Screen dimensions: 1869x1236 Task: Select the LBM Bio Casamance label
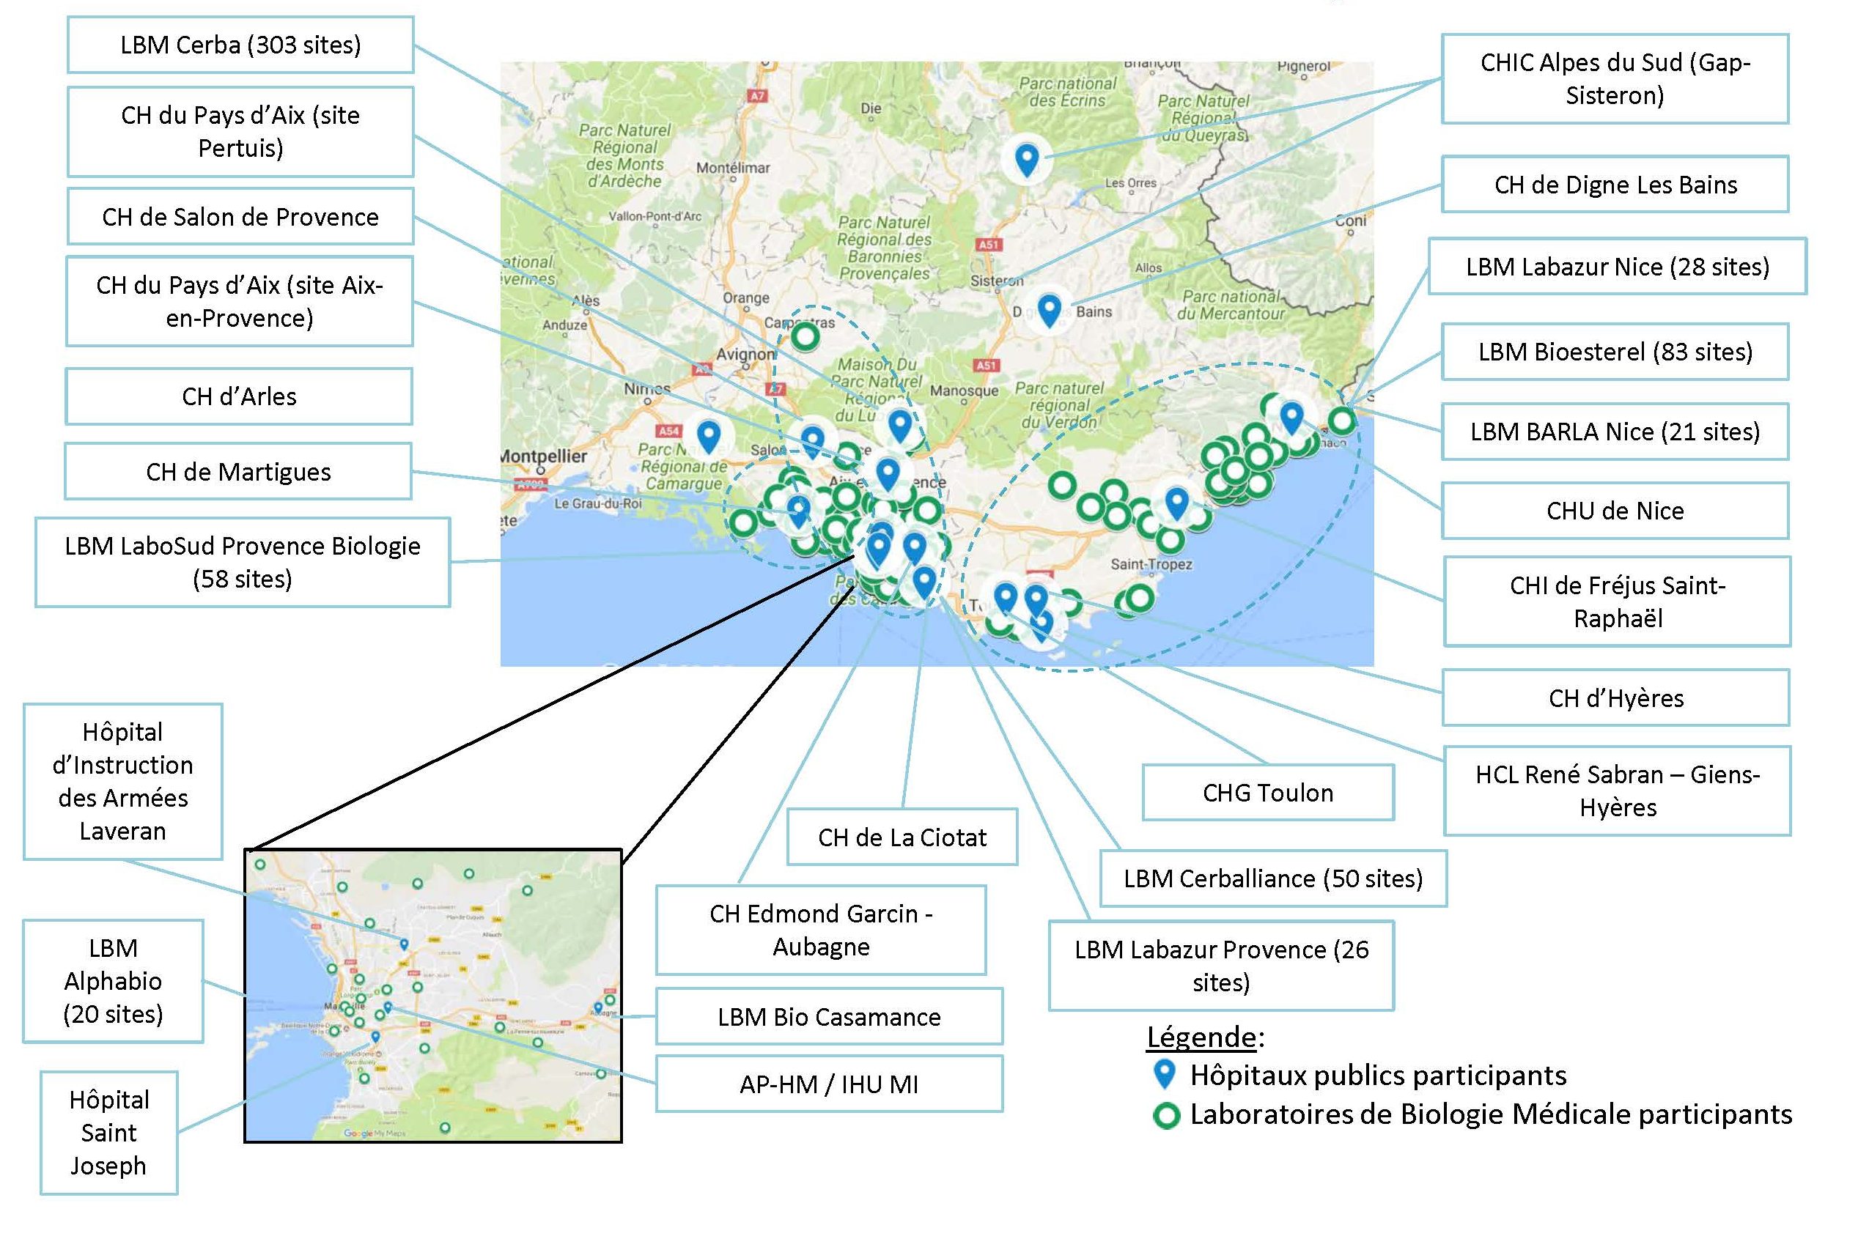(x=829, y=1017)
